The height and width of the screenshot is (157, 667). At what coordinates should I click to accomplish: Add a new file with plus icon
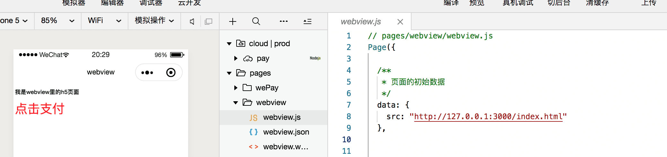click(233, 21)
